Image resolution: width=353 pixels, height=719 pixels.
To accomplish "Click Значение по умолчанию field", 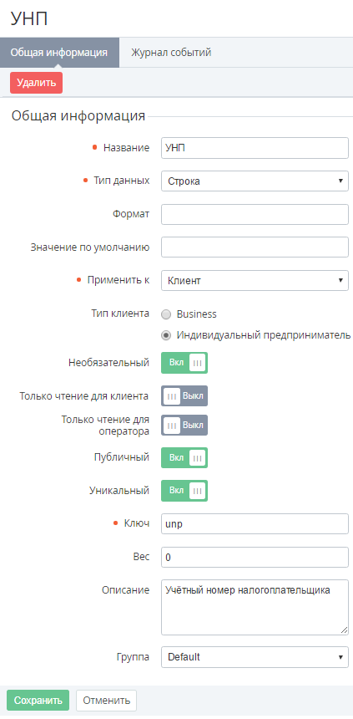I will click(255, 247).
